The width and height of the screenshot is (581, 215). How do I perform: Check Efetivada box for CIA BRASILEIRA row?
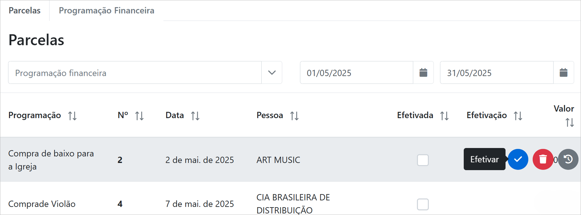tap(423, 204)
